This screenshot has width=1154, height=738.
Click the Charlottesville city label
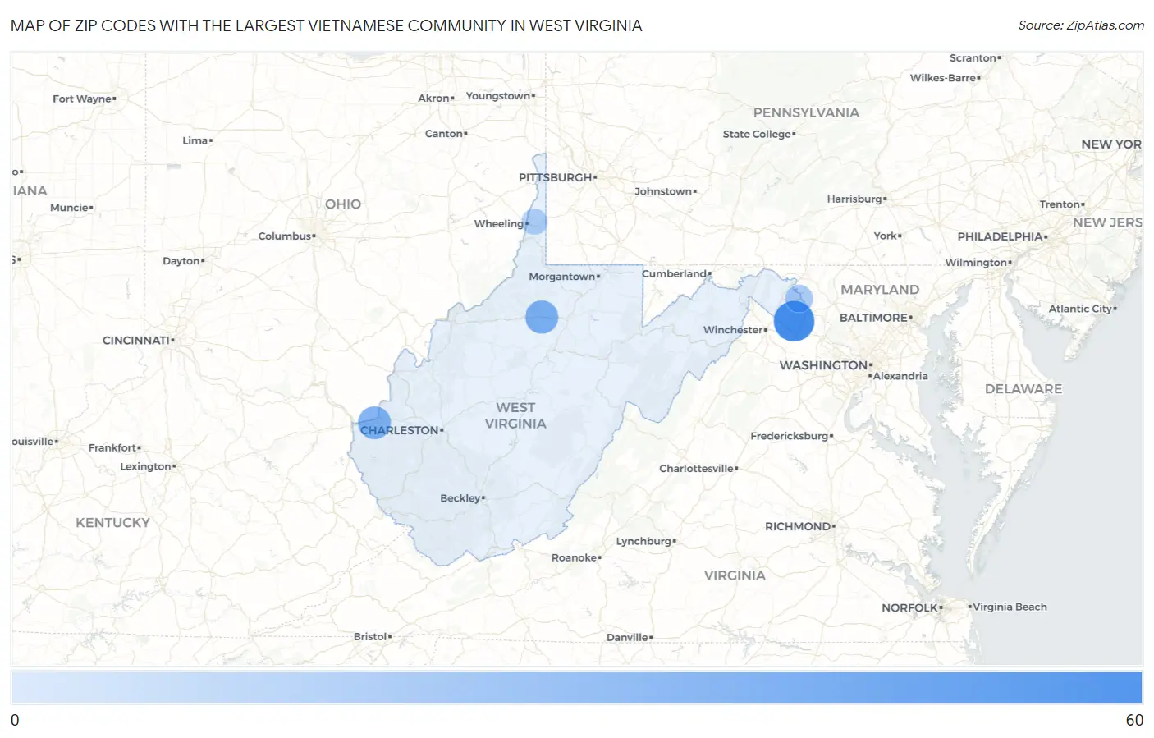(698, 469)
